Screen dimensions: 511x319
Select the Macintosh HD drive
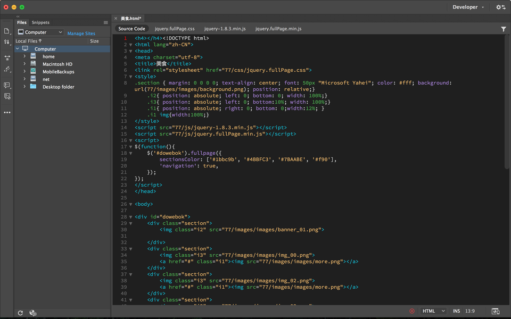[x=57, y=64]
